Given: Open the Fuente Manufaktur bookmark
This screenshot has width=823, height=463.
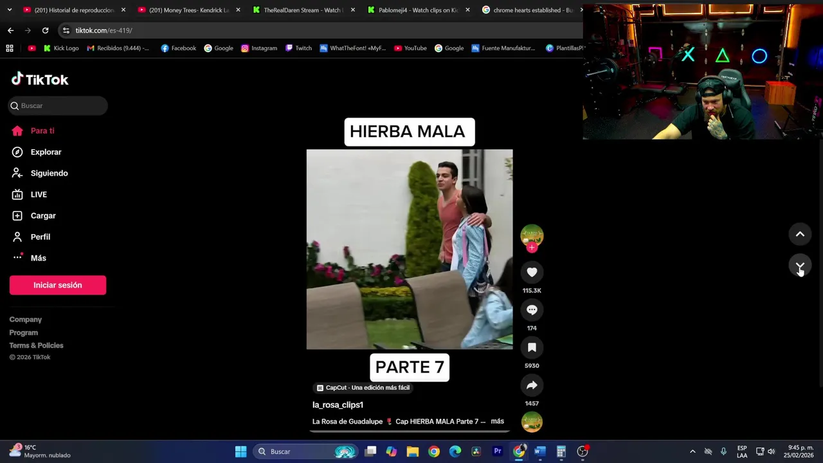Looking at the screenshot, I should pyautogui.click(x=503, y=48).
